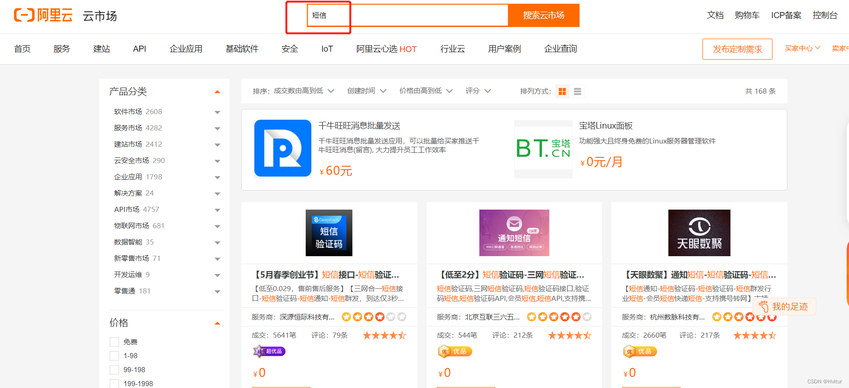Switch to list view layout icon

coord(577,91)
